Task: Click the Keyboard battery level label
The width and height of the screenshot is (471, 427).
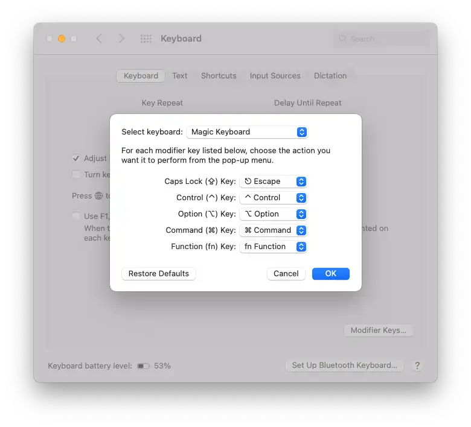Action: pyautogui.click(x=90, y=366)
